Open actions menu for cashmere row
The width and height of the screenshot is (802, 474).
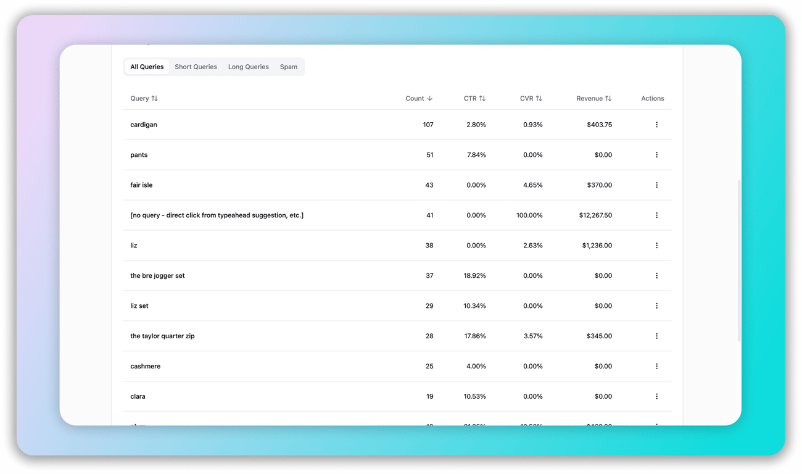(656, 367)
